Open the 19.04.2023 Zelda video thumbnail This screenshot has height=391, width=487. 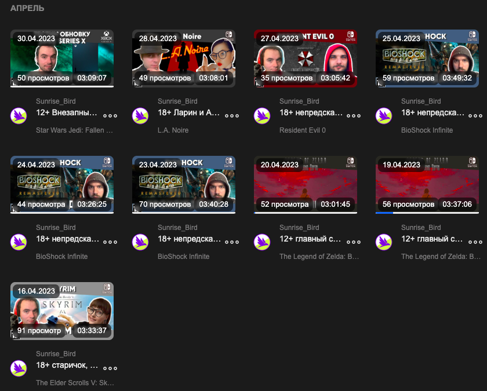click(x=427, y=185)
